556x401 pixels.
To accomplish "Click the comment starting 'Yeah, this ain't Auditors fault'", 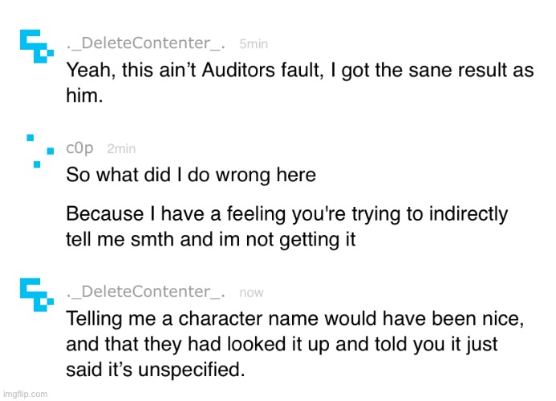I will 300,83.
